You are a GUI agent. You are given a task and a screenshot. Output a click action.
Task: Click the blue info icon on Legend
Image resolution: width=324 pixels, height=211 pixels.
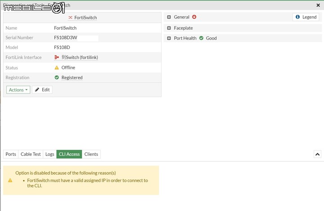[x=297, y=17]
